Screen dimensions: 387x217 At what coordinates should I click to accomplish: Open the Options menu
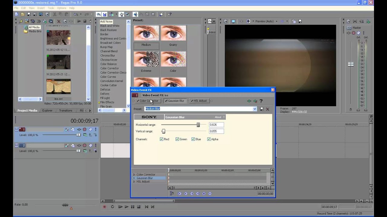coord(61,8)
